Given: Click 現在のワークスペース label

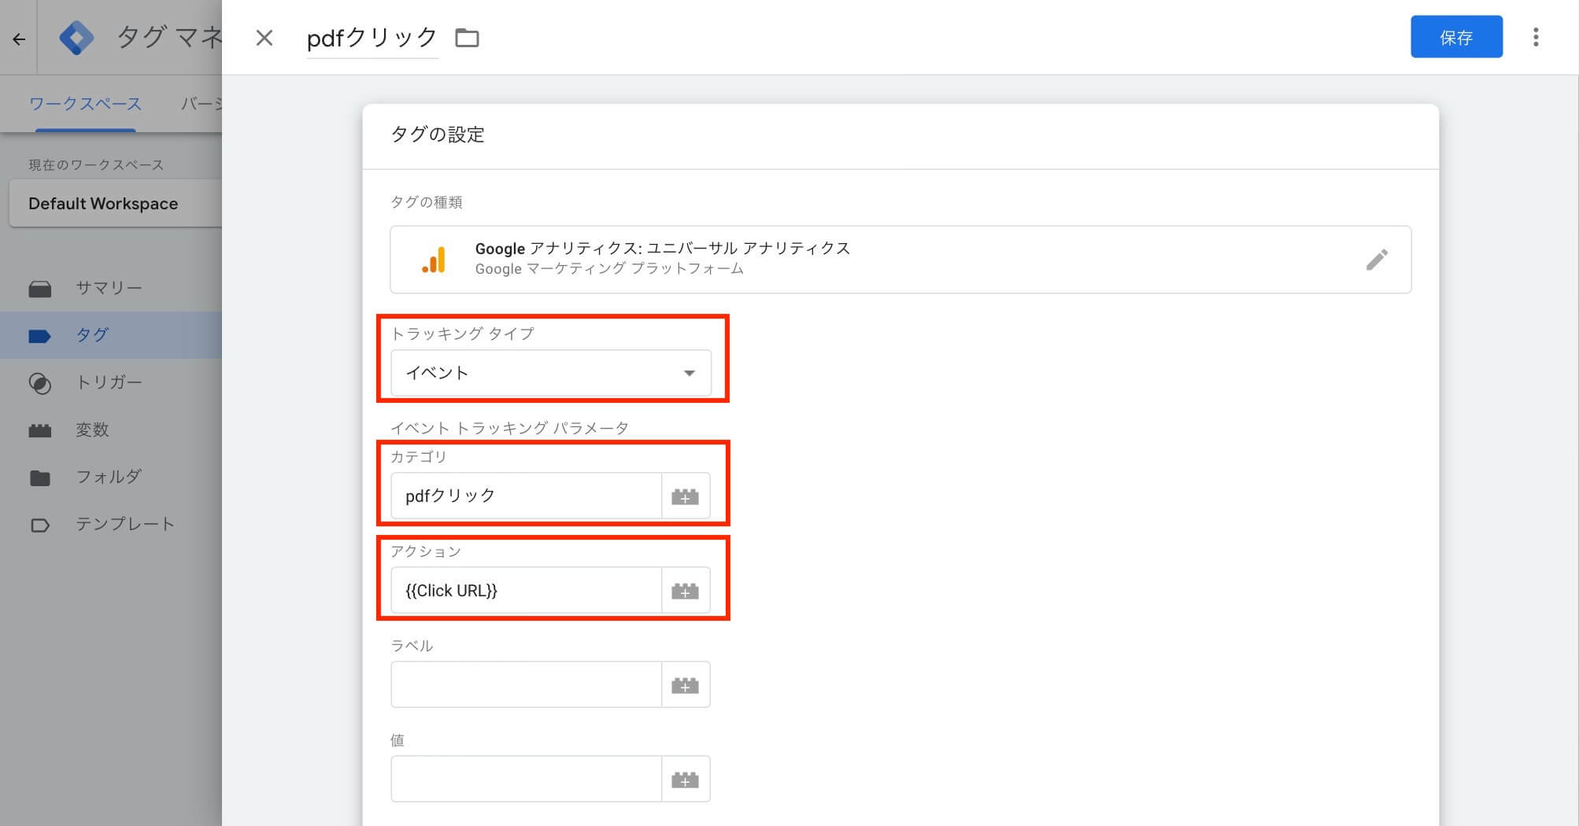Looking at the screenshot, I should [x=96, y=164].
